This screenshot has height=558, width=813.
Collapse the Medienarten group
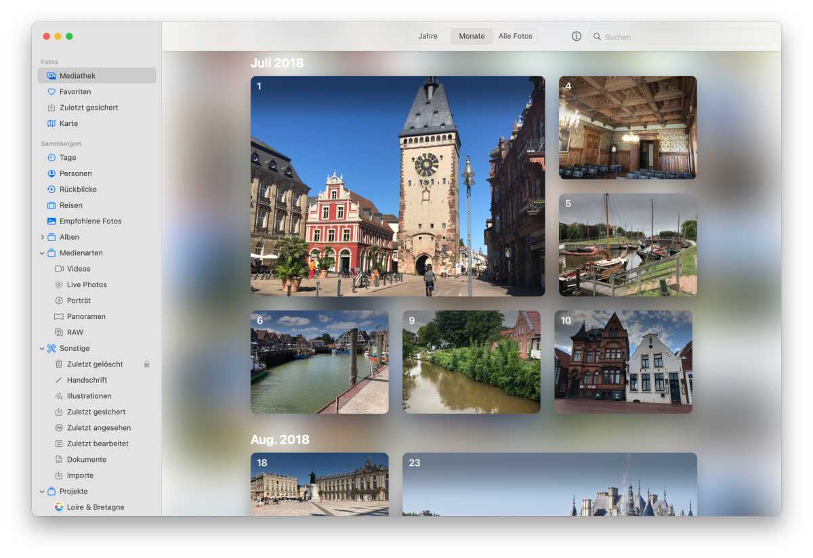coord(42,253)
